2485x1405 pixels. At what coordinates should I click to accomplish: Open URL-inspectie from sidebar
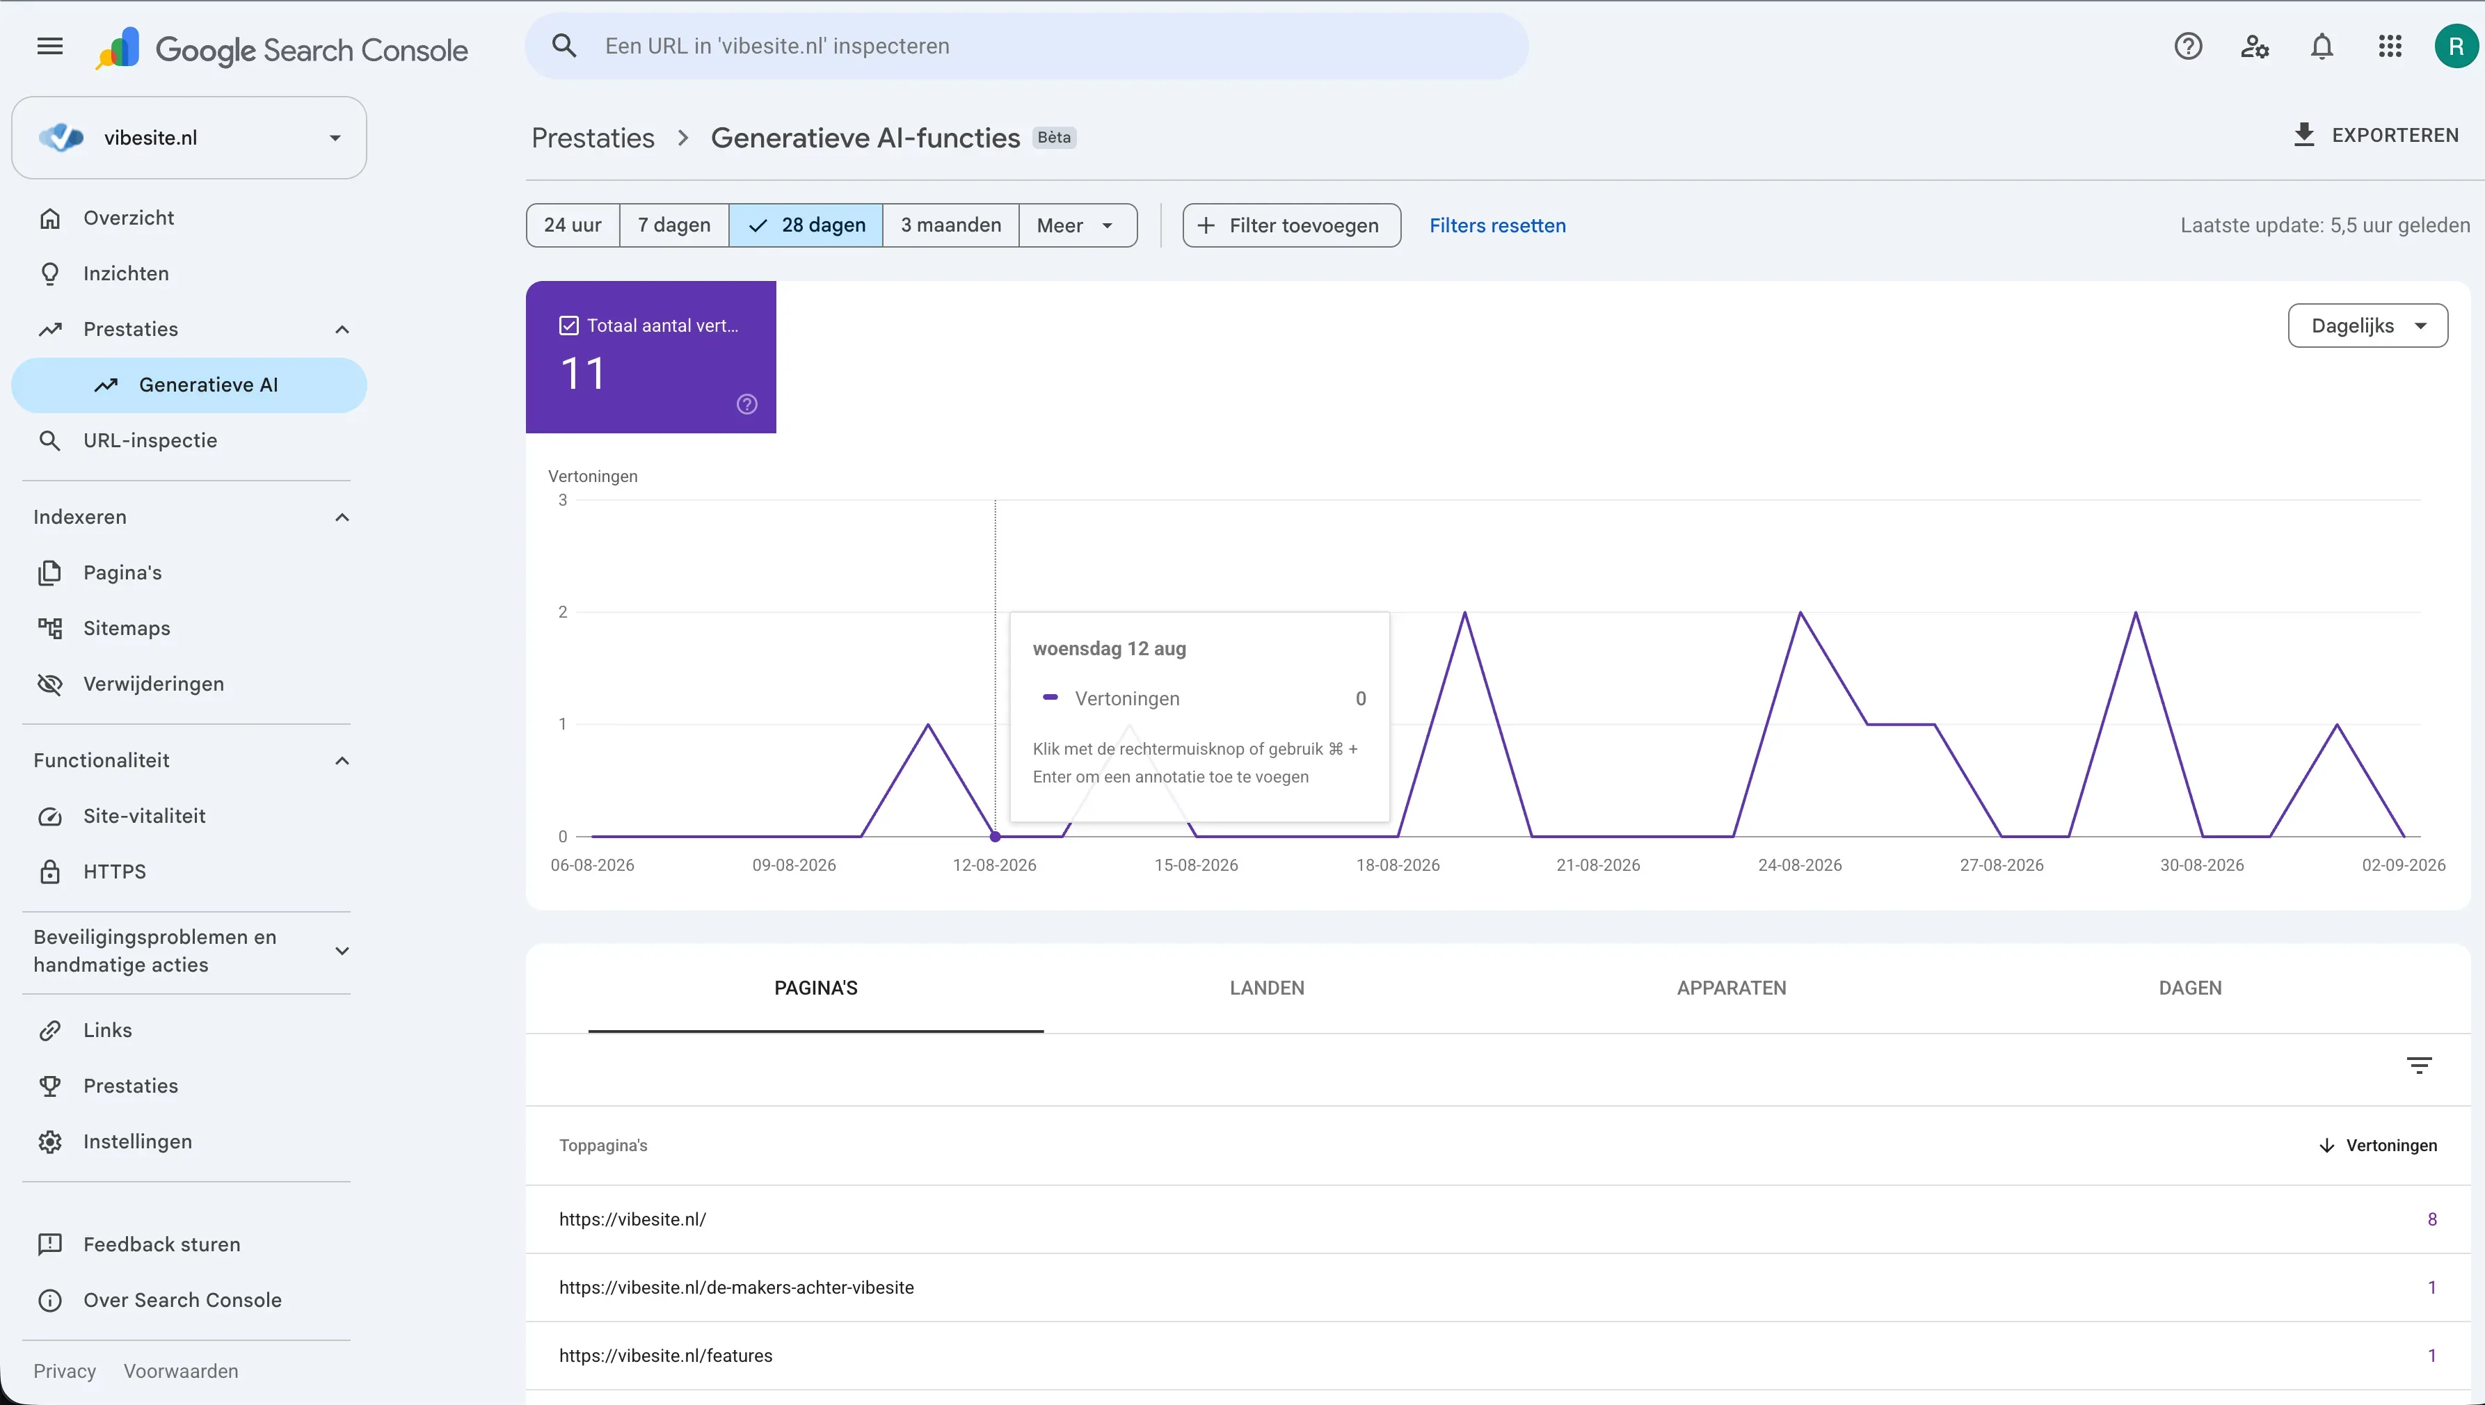[x=189, y=441]
